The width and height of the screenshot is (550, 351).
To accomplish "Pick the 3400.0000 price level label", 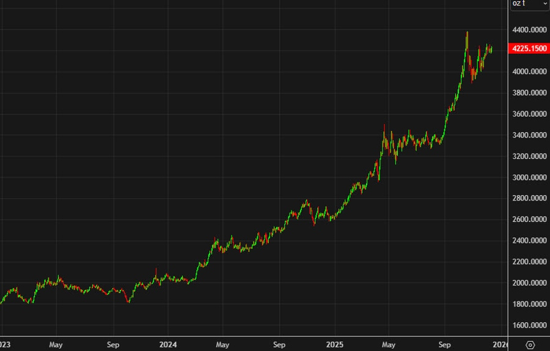I will (x=529, y=135).
